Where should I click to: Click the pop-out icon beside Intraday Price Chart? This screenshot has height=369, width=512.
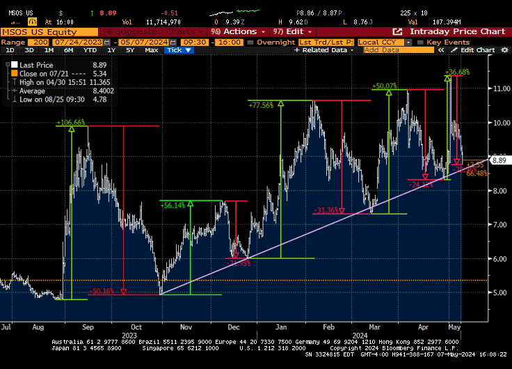pos(397,32)
